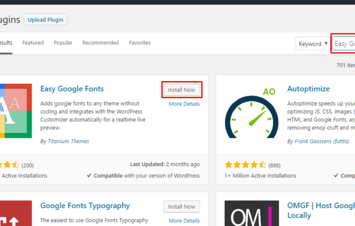This screenshot has width=355, height=226.
Task: Go to the Favorites tab
Action: coord(140,43)
